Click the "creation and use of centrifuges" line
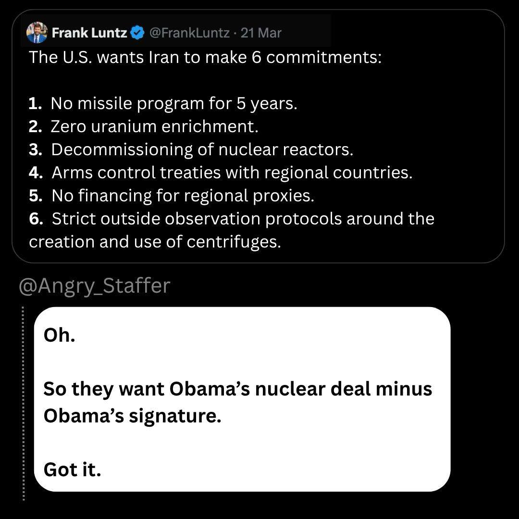The image size is (519, 519). point(155,241)
